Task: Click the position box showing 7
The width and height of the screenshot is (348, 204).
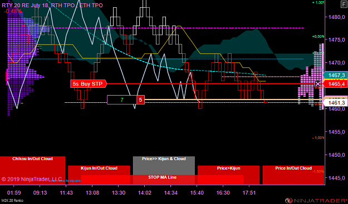Action: coord(121,99)
